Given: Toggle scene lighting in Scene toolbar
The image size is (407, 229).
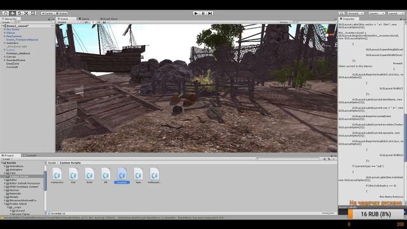Looking at the screenshot, I should [x=93, y=22].
